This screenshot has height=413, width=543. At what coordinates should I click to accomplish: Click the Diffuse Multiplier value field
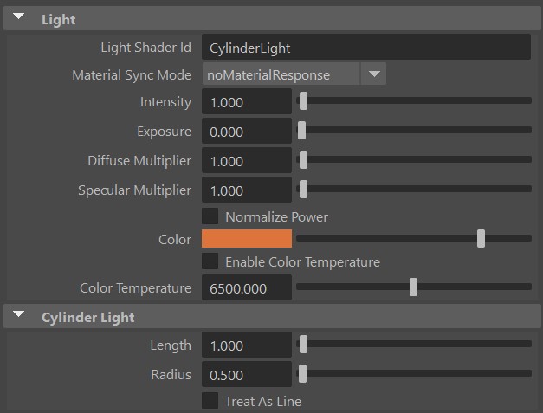click(x=246, y=161)
